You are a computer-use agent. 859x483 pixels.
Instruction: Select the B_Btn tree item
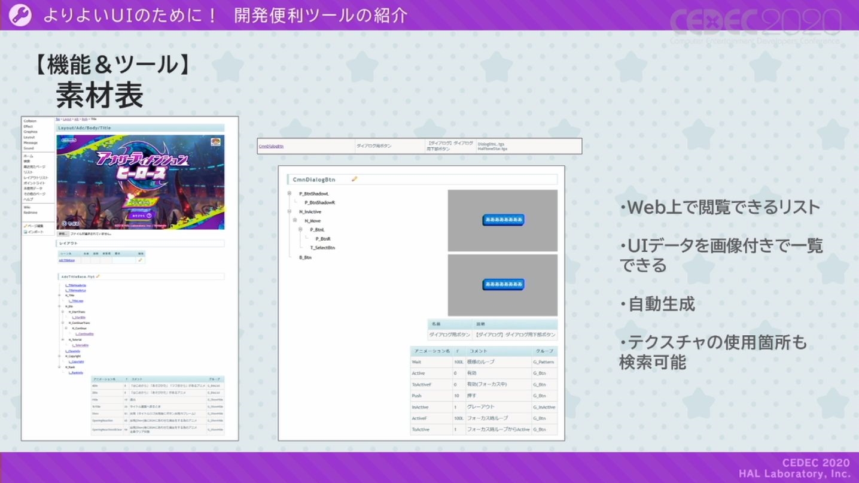click(x=305, y=257)
